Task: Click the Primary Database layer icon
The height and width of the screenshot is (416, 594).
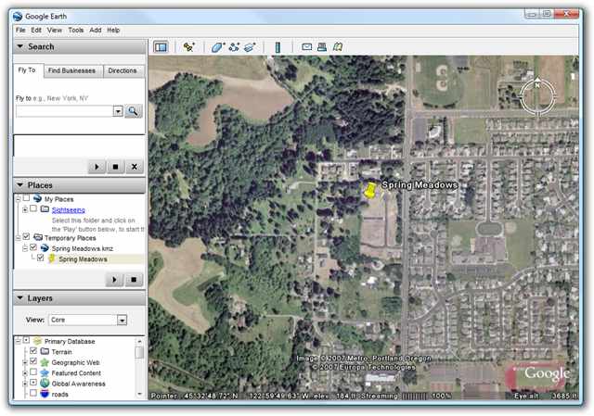Action: pyautogui.click(x=37, y=341)
